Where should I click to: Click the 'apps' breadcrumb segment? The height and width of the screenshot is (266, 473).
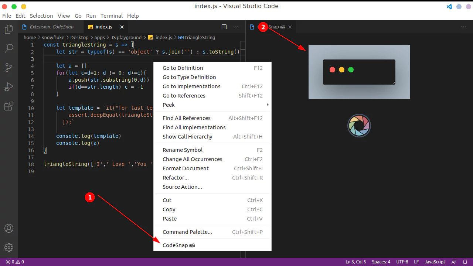pos(100,37)
